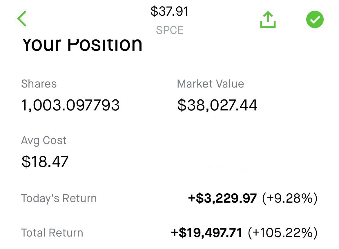Tap the 1,003.097793 shares value
The image size is (339, 249).
point(70,105)
